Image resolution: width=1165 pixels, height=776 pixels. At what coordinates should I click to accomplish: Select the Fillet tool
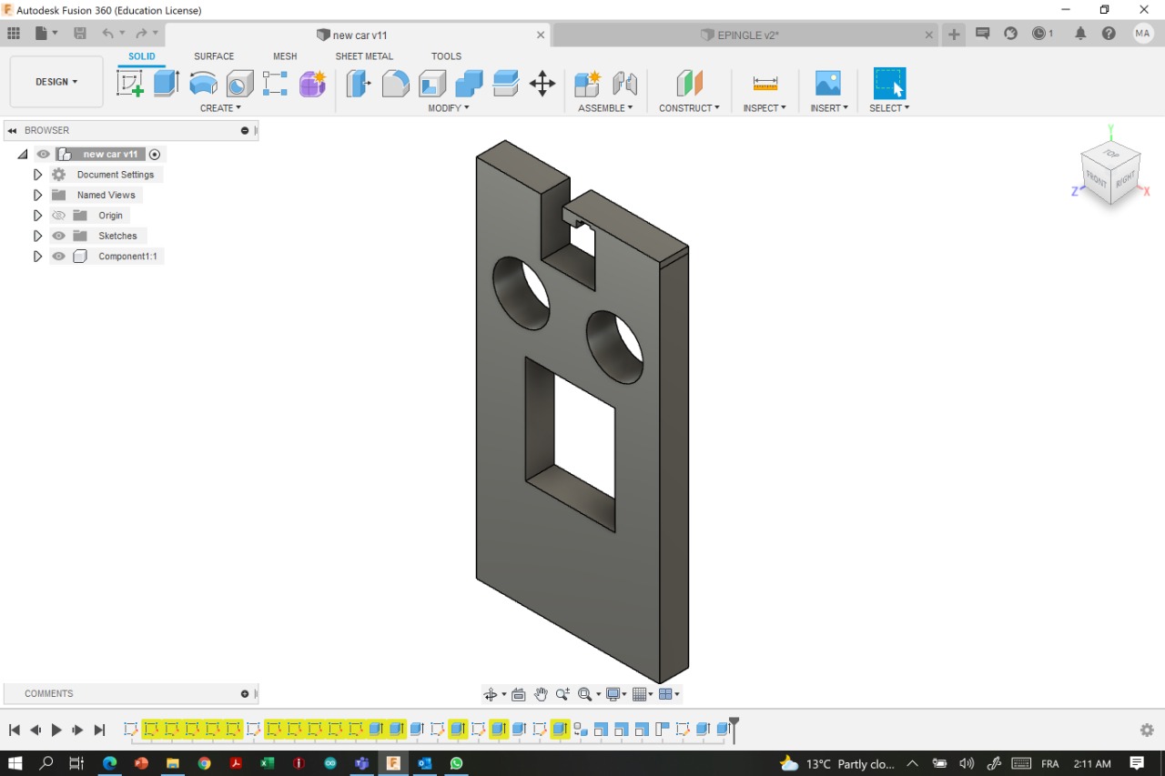[x=395, y=84]
